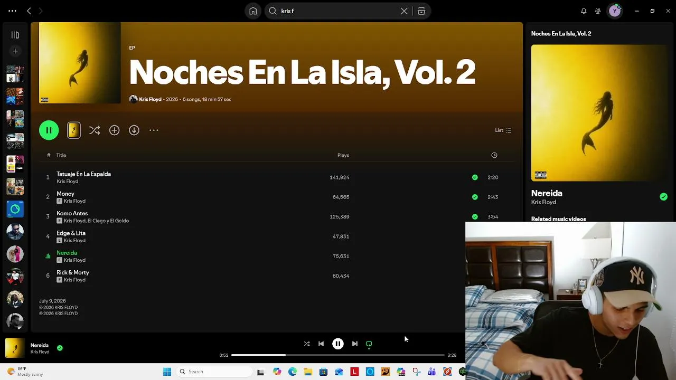This screenshot has width=676, height=380.
Task: Open Outlook from the taskbar
Action: click(x=339, y=372)
